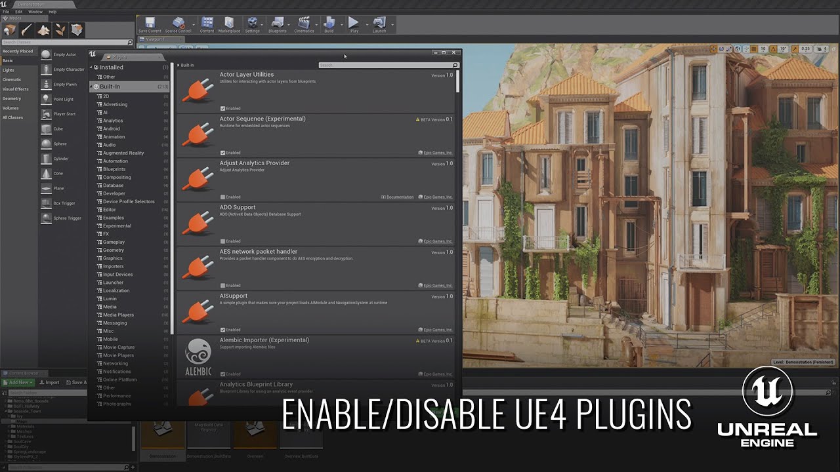This screenshot has height=472, width=840.
Task: Open Source Control from the toolbar
Action: click(x=177, y=23)
